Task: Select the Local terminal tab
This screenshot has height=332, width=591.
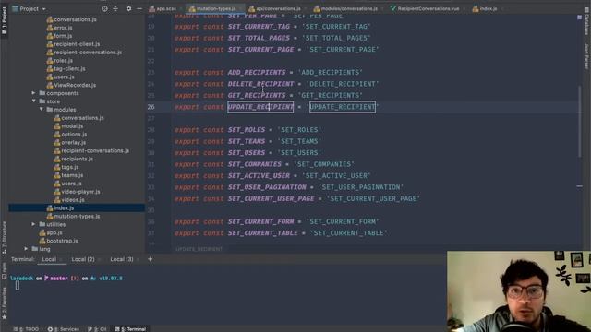Action: coord(49,259)
